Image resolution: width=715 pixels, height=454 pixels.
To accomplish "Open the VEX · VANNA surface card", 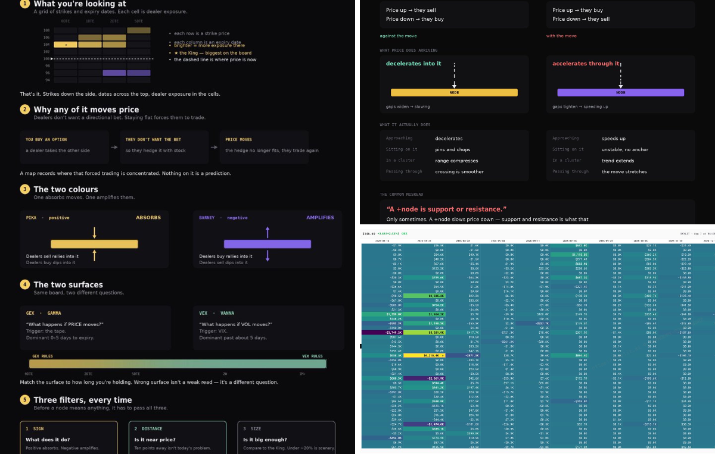I will (268, 327).
